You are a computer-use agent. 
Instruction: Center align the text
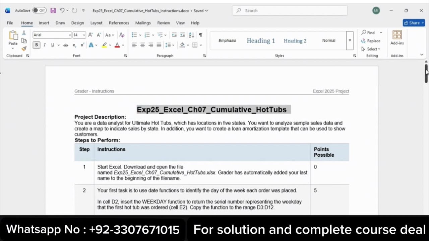point(142,45)
